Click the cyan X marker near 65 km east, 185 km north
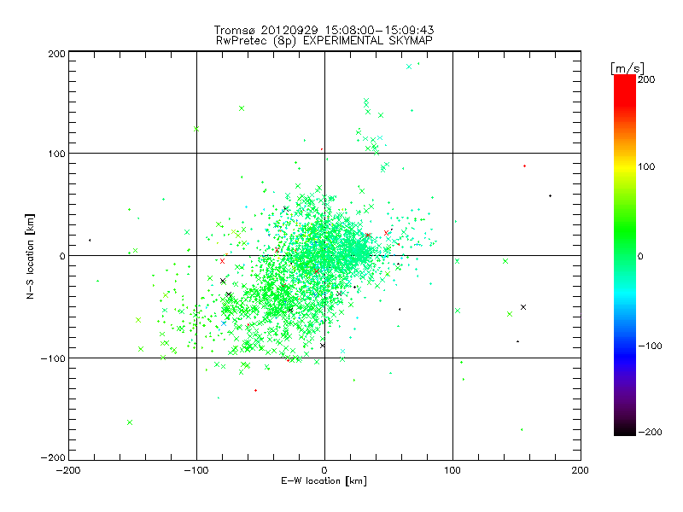Screen dimensions: 683x512 point(409,67)
